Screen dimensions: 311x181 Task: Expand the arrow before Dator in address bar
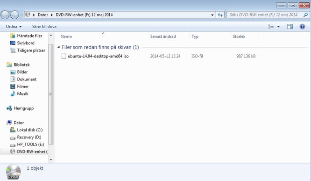[34, 15]
